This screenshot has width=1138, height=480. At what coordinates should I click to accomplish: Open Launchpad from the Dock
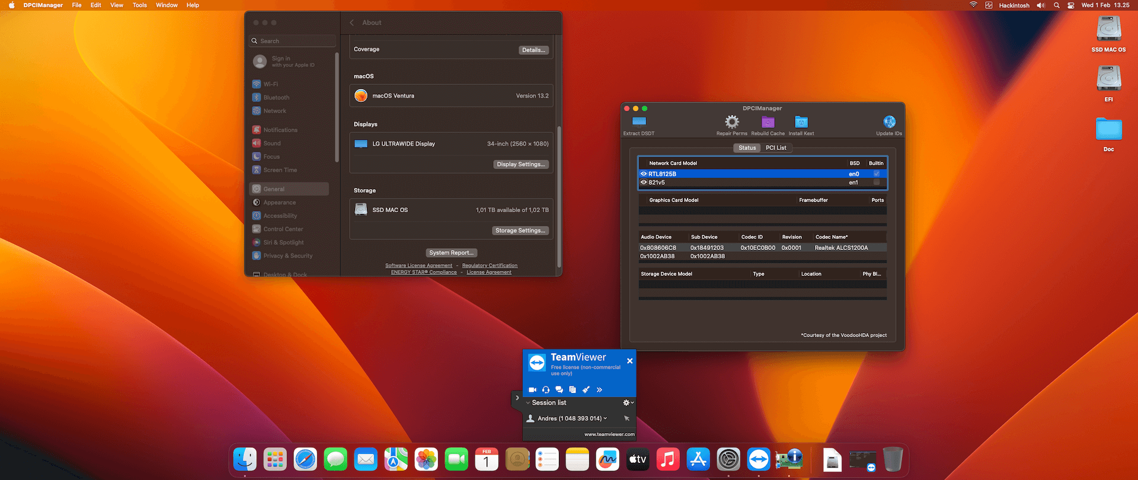pyautogui.click(x=275, y=459)
